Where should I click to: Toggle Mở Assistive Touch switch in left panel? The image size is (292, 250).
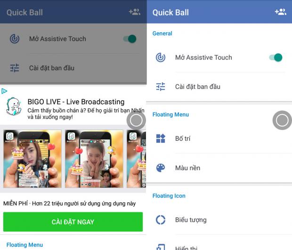130,39
